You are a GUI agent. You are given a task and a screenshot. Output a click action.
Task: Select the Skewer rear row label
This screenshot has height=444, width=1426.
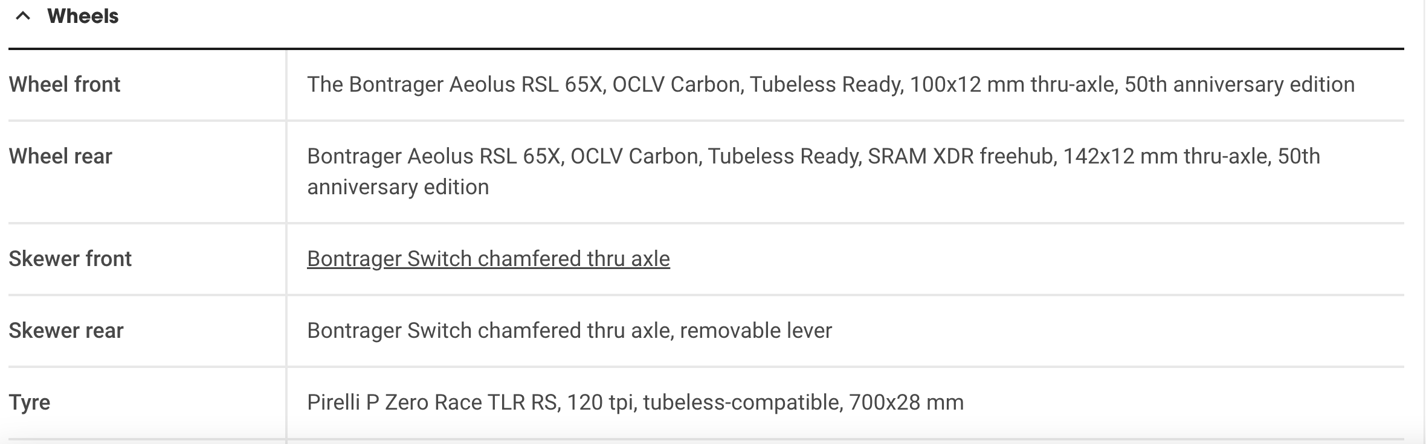[x=66, y=331]
